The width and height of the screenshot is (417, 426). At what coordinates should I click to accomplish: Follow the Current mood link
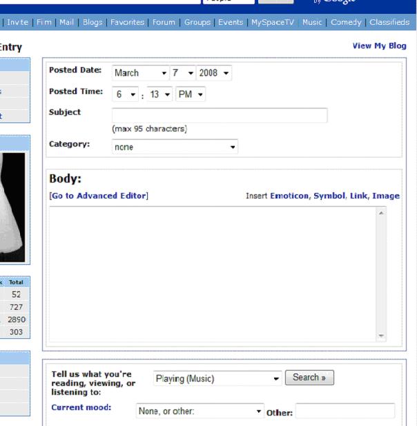[x=81, y=407]
